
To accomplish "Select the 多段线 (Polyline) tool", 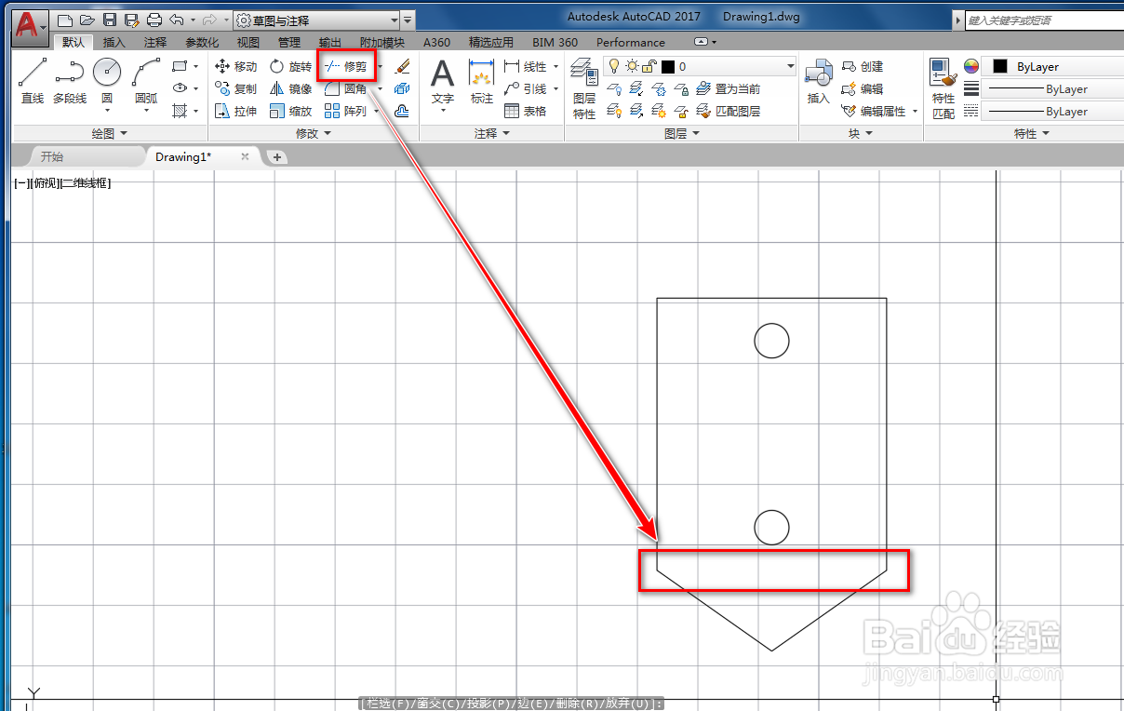I will click(70, 80).
